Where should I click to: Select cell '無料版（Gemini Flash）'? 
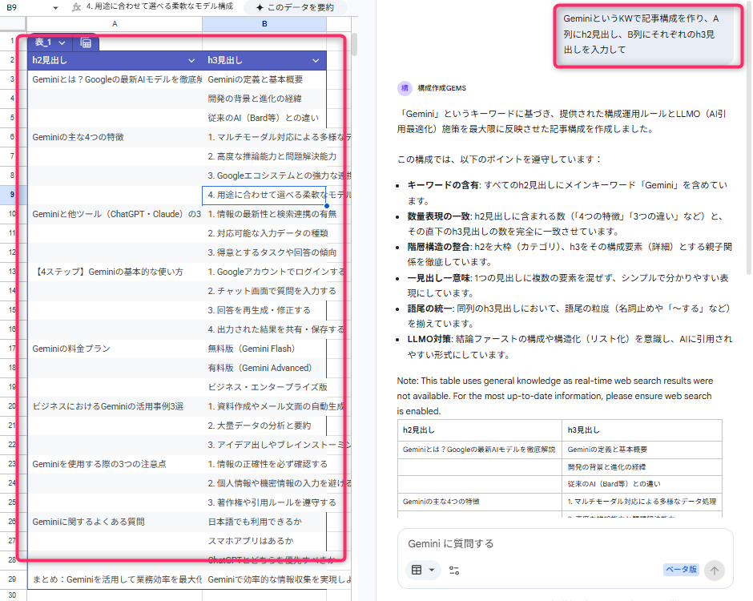pyautogui.click(x=264, y=349)
